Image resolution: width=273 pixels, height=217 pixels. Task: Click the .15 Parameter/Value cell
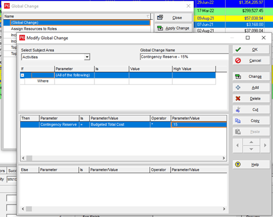tap(199, 124)
